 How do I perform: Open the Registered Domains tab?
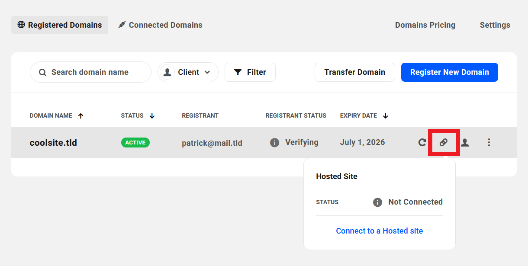point(60,25)
